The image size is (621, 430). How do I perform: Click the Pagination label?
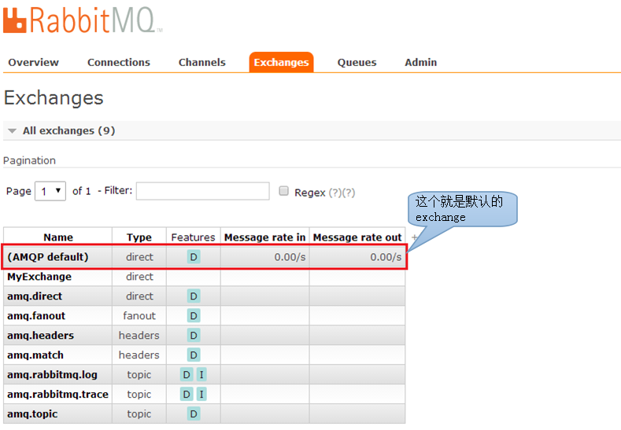pyautogui.click(x=29, y=160)
